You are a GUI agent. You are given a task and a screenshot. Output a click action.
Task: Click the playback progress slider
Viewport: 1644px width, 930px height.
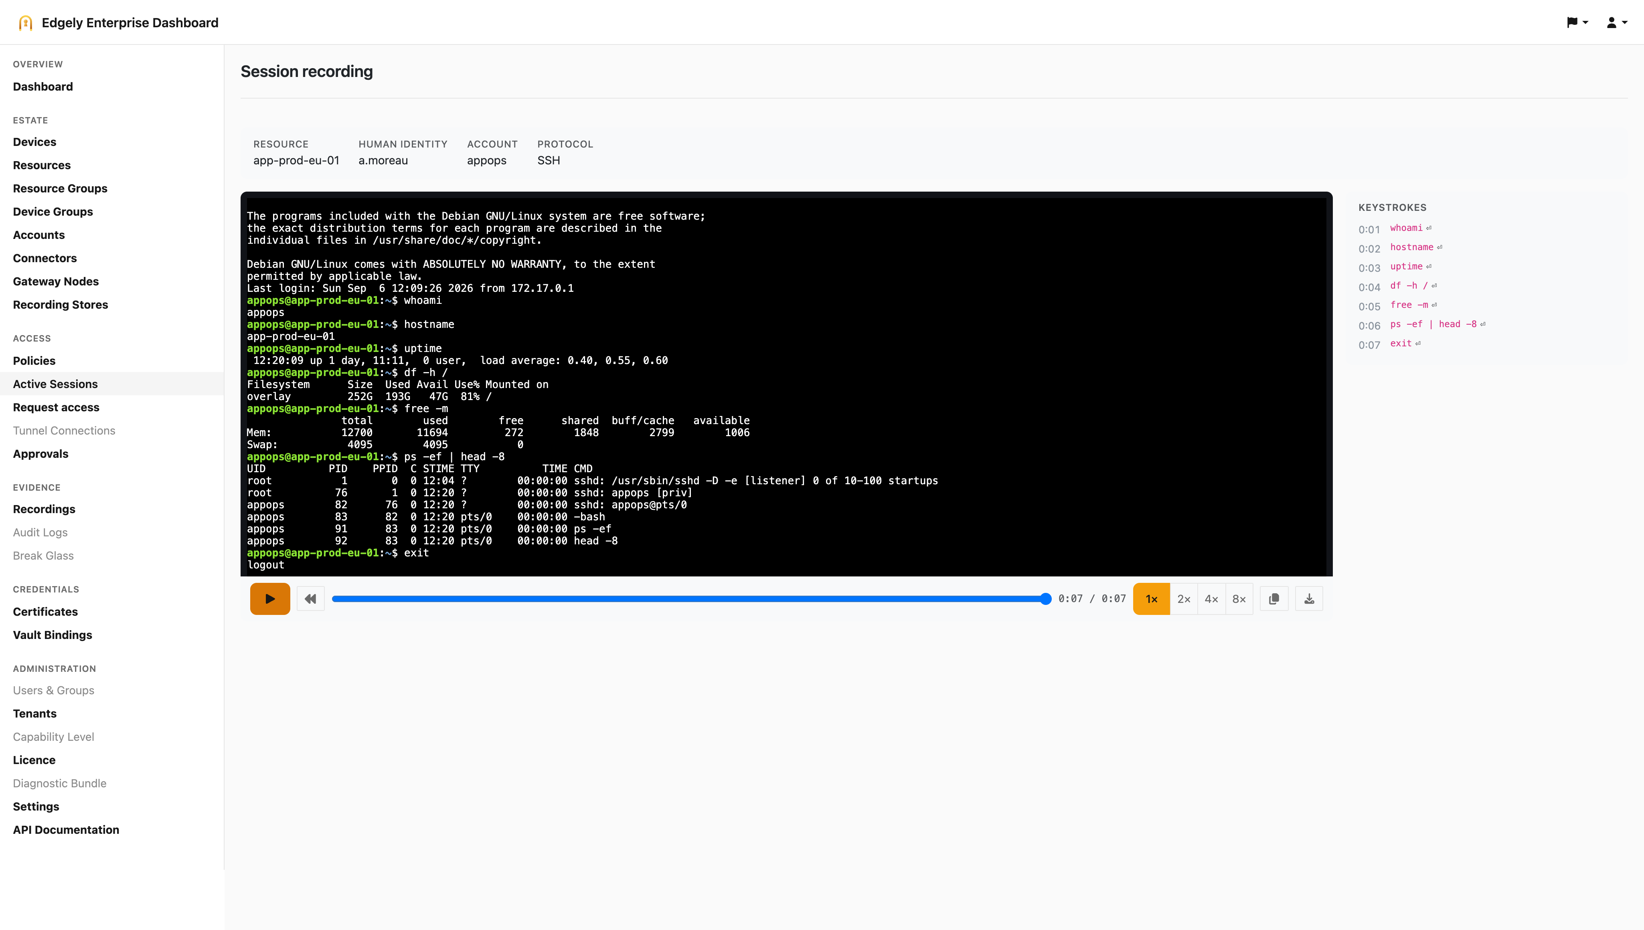691,598
